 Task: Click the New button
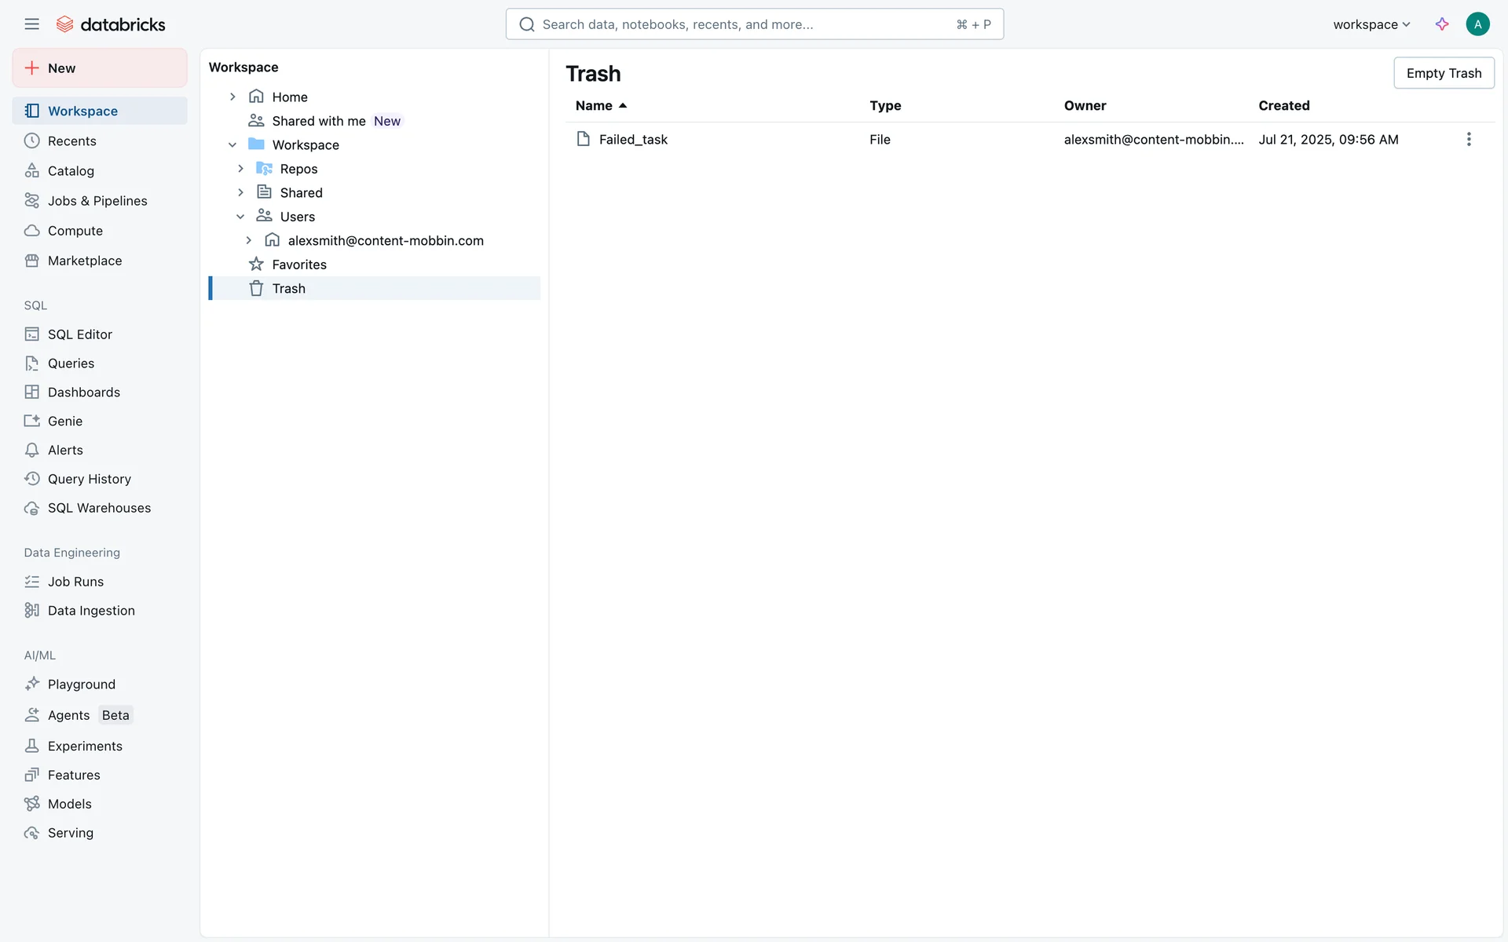click(x=100, y=68)
